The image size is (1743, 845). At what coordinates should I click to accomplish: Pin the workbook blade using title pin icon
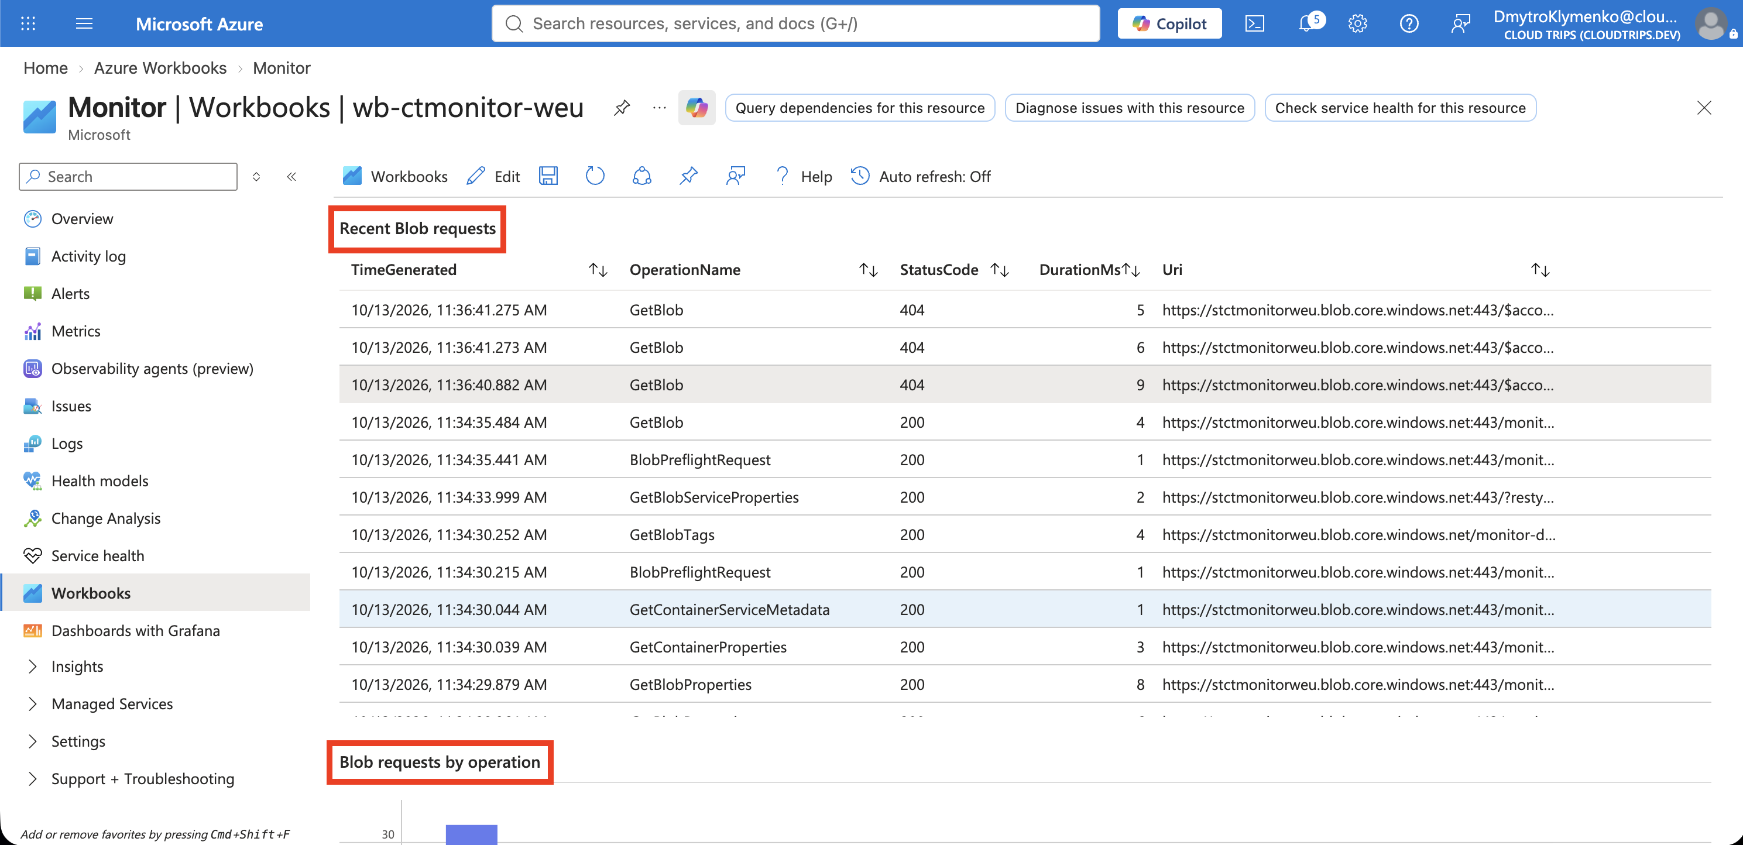point(622,108)
